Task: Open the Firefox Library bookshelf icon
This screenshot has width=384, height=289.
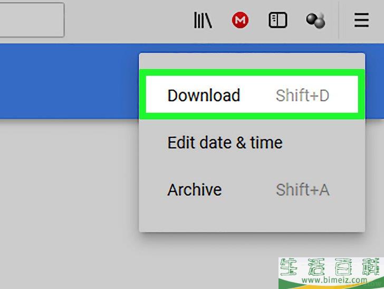Action: pyautogui.click(x=203, y=20)
